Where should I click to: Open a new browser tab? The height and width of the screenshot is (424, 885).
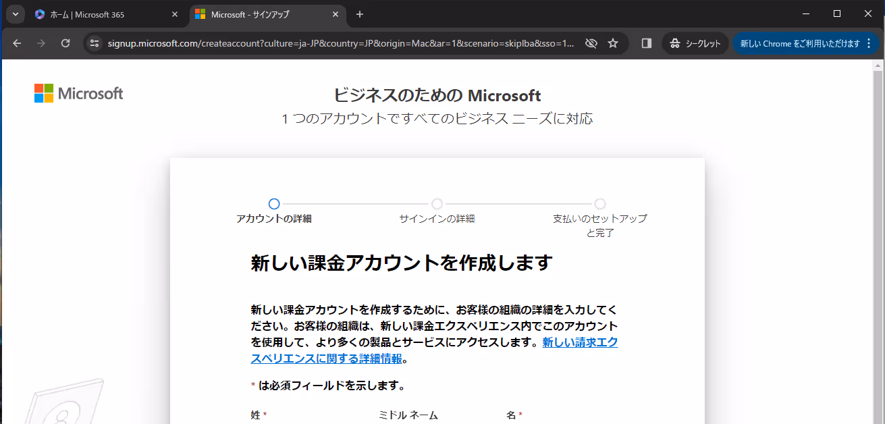click(360, 14)
